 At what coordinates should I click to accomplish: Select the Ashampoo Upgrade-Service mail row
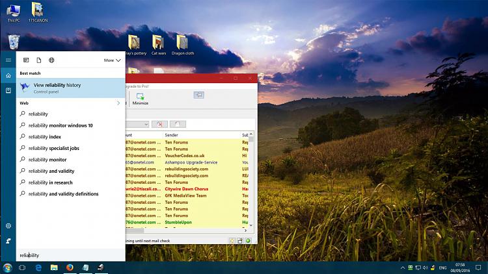[187, 162]
